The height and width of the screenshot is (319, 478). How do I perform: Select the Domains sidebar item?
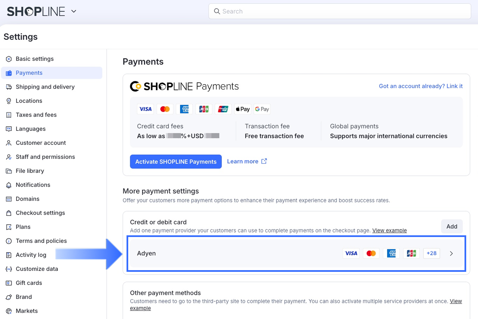click(28, 199)
